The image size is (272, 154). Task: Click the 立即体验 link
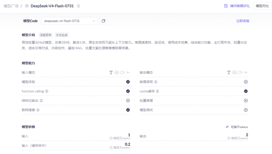click(x=243, y=21)
